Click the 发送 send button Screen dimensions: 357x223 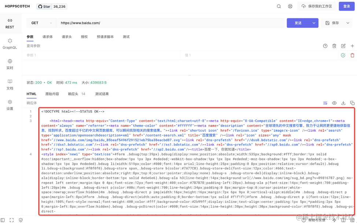[x=298, y=23]
